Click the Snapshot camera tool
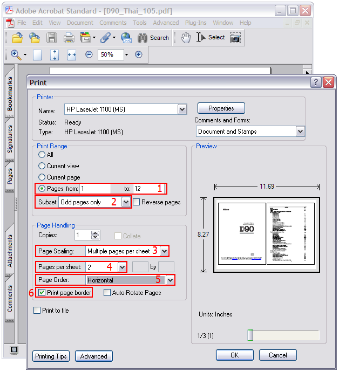The image size is (339, 372). (x=235, y=38)
